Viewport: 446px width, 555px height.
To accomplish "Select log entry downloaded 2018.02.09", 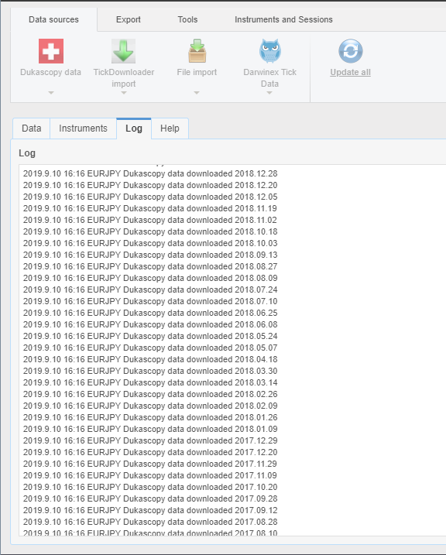I will click(x=150, y=406).
